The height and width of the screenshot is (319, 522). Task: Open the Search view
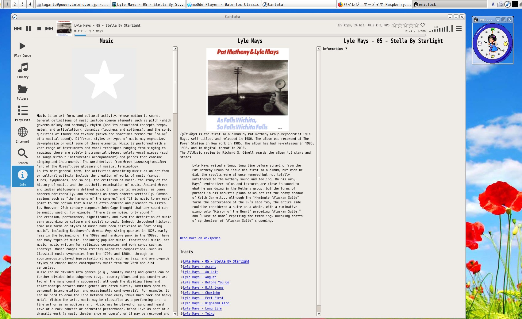tap(22, 157)
